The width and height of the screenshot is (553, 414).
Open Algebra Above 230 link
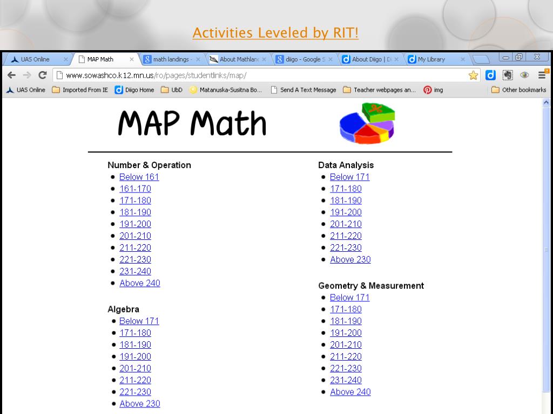pos(140,404)
